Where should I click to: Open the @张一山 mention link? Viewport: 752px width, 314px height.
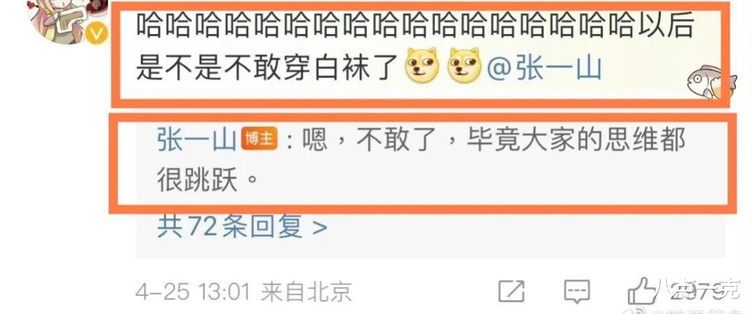(544, 66)
